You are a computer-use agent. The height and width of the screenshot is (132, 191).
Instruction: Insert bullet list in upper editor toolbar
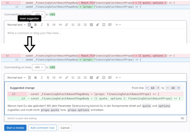pos(73,25)
